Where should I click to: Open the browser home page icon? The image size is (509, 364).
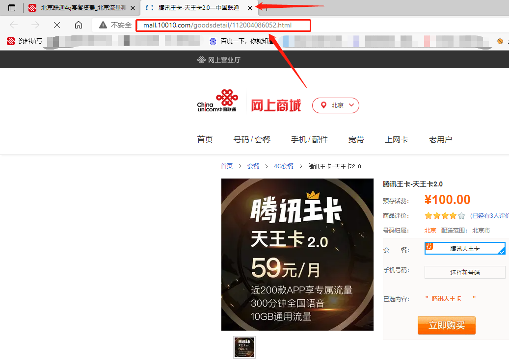(x=79, y=25)
